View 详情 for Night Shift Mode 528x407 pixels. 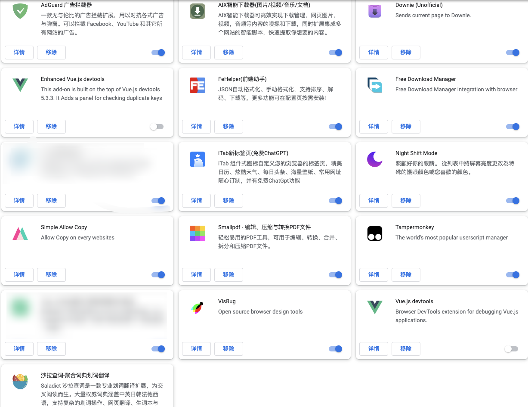tap(374, 201)
